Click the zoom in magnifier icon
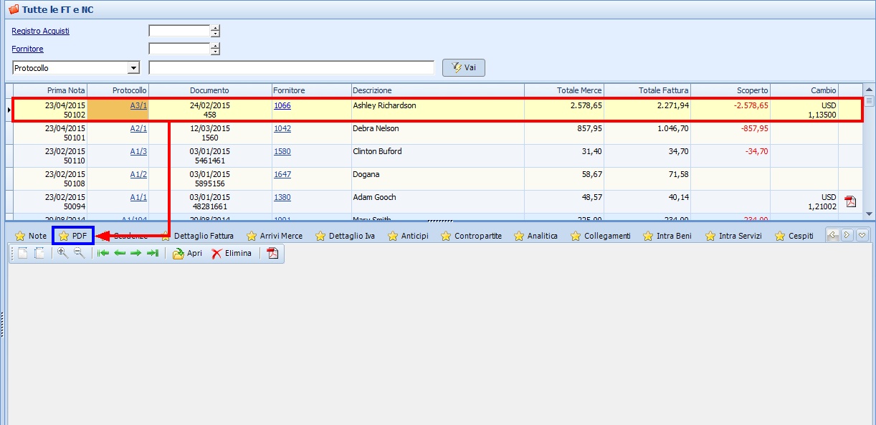This screenshot has width=876, height=425. pos(62,253)
